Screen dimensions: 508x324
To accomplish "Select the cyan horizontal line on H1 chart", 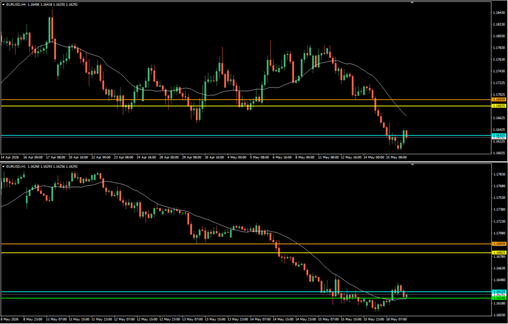I will click(x=246, y=292).
